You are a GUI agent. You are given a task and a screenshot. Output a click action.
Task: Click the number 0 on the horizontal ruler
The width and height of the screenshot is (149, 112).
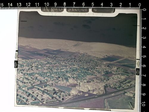coord(139,5)
